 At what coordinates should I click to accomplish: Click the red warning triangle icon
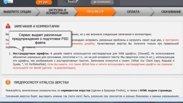pyautogui.click(x=8, y=26)
